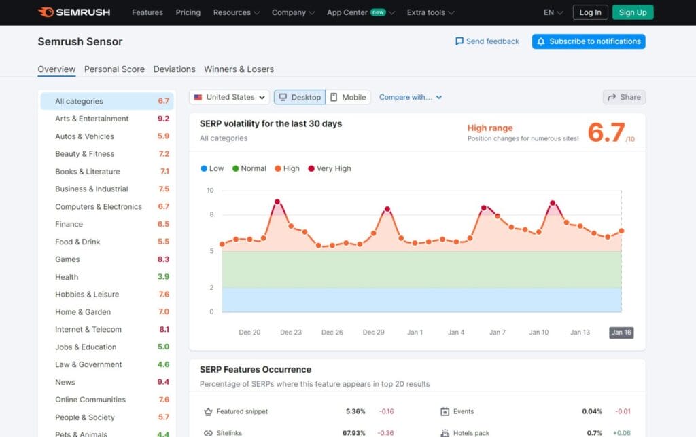Select the Overview tab
This screenshot has width=696, height=437.
click(x=56, y=69)
